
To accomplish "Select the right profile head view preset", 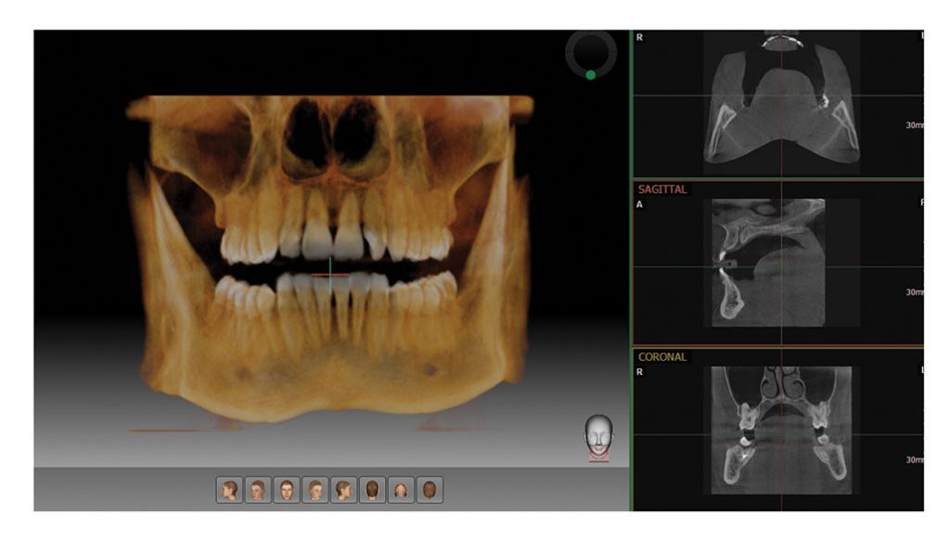I will pyautogui.click(x=344, y=490).
